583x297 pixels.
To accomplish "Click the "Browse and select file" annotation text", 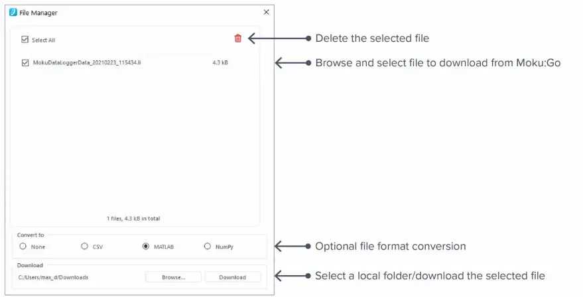I will pos(438,63).
